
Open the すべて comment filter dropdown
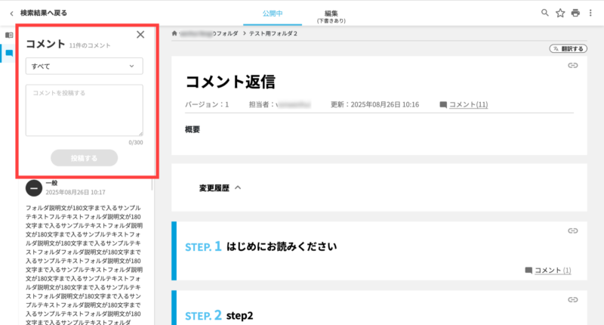pyautogui.click(x=85, y=66)
